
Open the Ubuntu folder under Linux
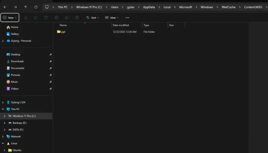15,150
